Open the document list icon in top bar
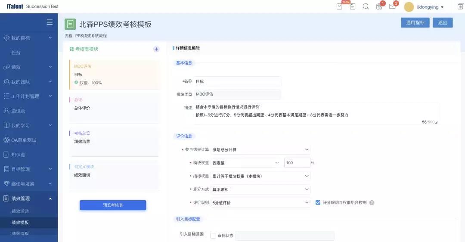Screen dimensions: 465x242 coord(353,6)
